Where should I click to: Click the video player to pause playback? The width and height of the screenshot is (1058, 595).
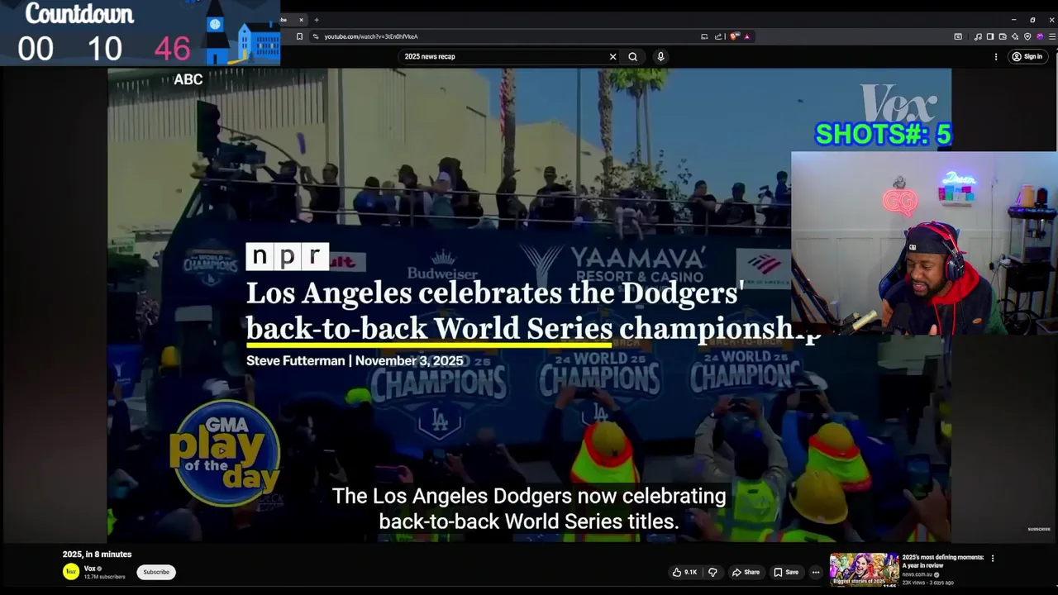pyautogui.click(x=529, y=305)
